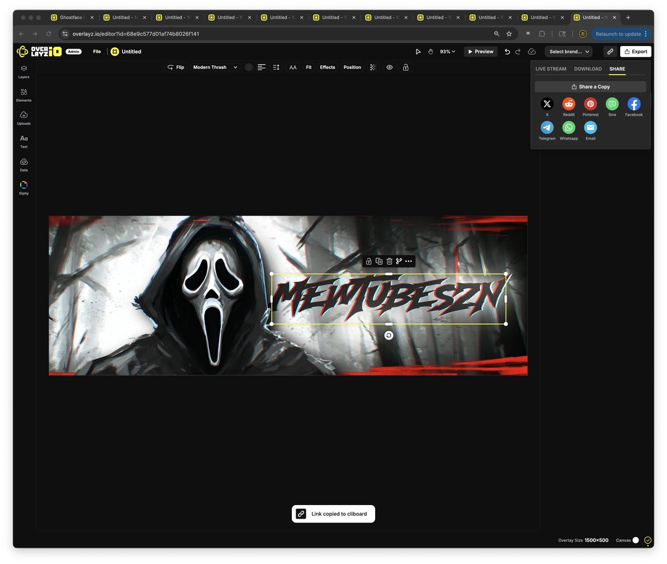
Task: Toggle element visibility eye icon
Action: 390,67
